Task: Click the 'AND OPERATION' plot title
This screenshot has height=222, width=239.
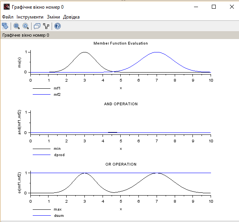Action: click(121, 104)
